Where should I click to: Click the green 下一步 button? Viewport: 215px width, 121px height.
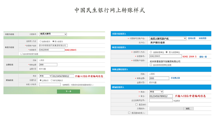click(x=68, y=91)
